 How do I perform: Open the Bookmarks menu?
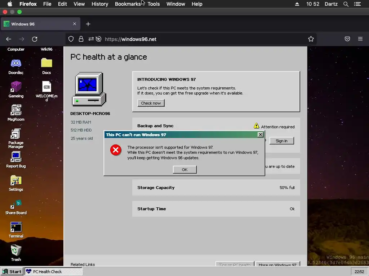point(128,4)
